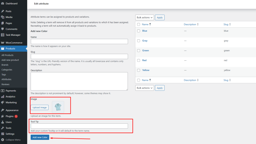Image resolution: width=256 pixels, height=144 pixels.
Task: Click the Marketing megaphone icon
Action: (x=3, y=103)
